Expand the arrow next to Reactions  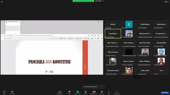point(104,92)
